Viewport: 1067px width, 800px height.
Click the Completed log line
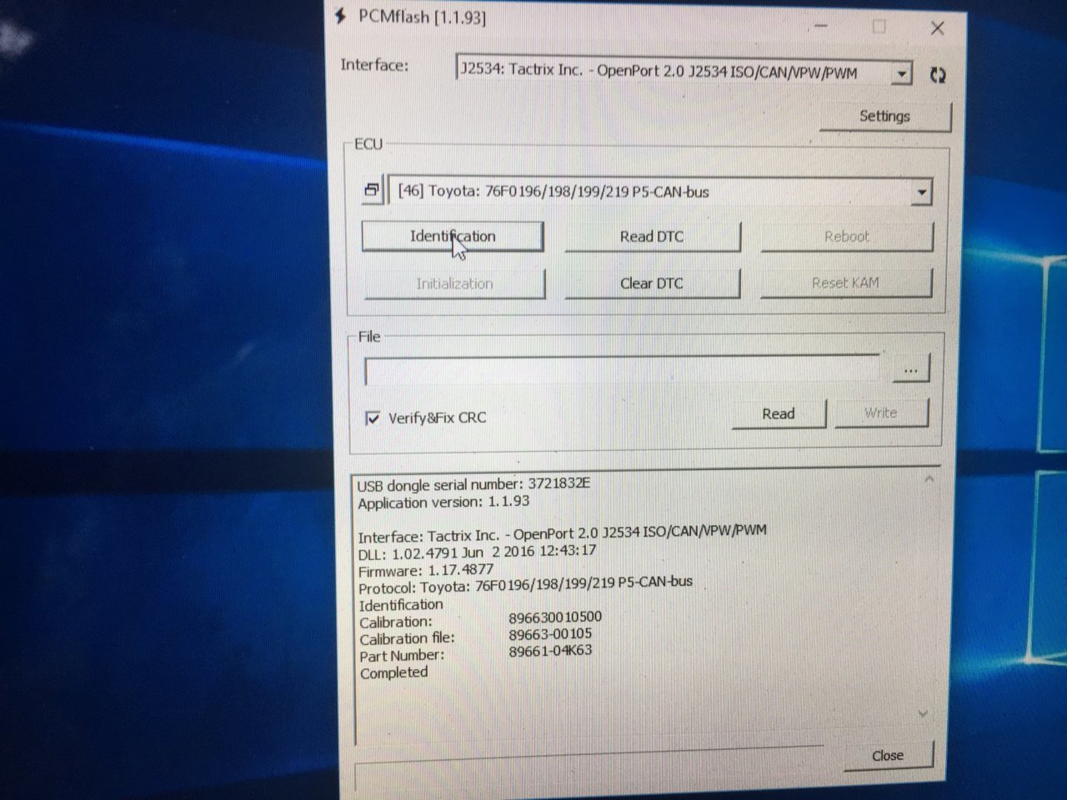click(x=393, y=672)
